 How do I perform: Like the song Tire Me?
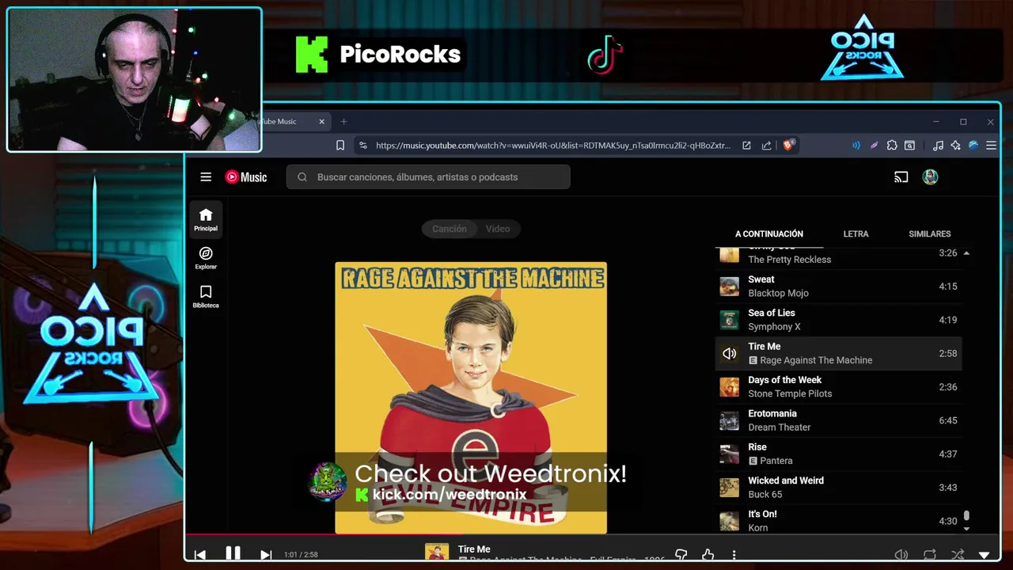pos(708,555)
